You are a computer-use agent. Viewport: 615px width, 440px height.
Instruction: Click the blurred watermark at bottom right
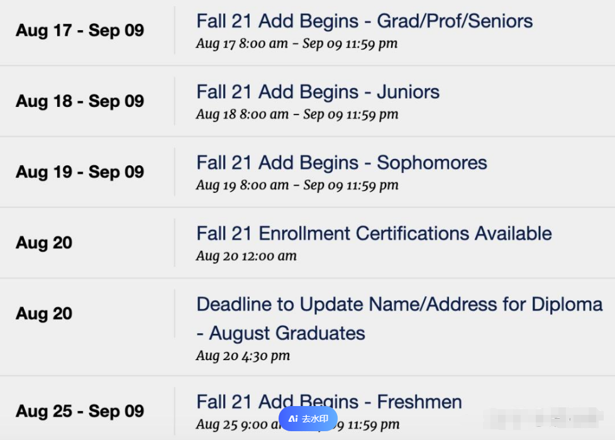click(x=543, y=419)
